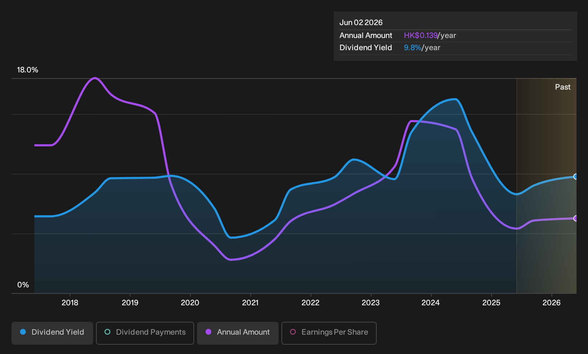Image resolution: width=588 pixels, height=354 pixels.
Task: Enable the Earnings Per Share series
Action: click(329, 333)
